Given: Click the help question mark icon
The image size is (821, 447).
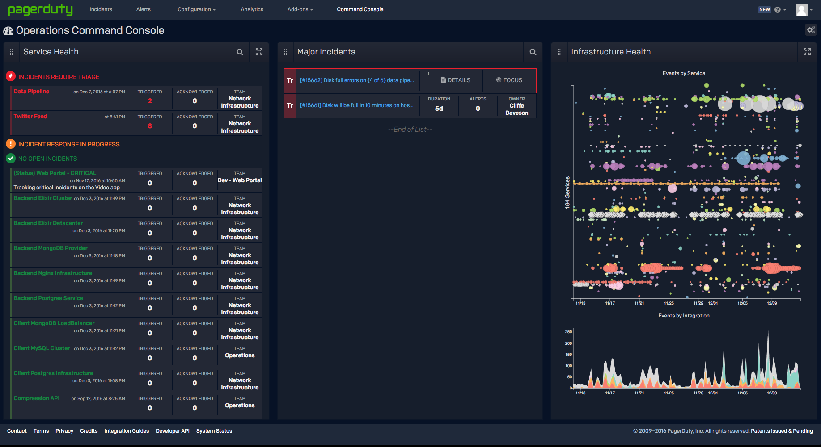Looking at the screenshot, I should [x=777, y=9].
